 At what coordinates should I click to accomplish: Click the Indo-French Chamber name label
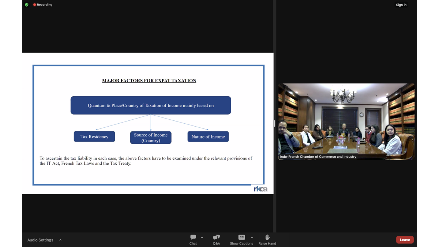coord(318,157)
